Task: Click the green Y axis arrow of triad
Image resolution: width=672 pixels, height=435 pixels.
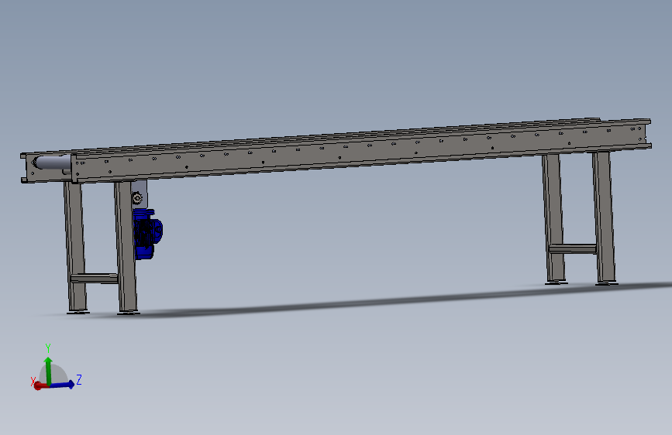Action: (x=48, y=370)
